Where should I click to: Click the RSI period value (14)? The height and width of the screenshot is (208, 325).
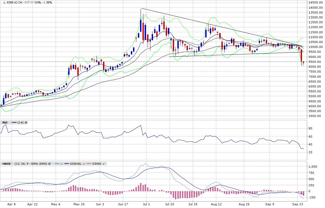[20, 123]
